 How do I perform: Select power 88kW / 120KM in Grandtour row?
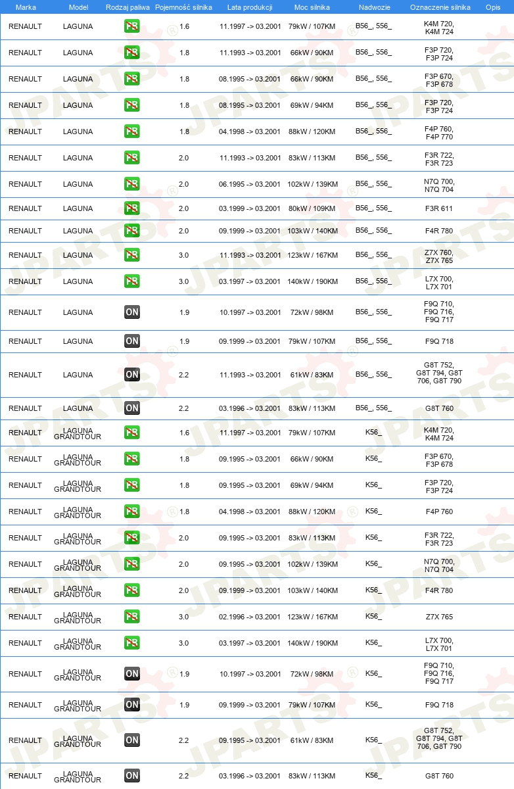tap(312, 512)
